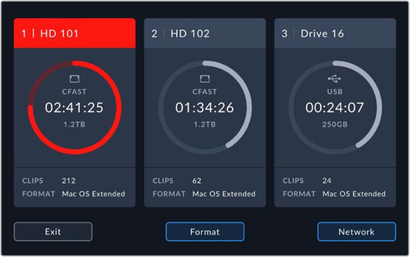This screenshot has height=257, width=410.
Task: Select the 1 | HD 101 header
Action: pyautogui.click(x=74, y=33)
